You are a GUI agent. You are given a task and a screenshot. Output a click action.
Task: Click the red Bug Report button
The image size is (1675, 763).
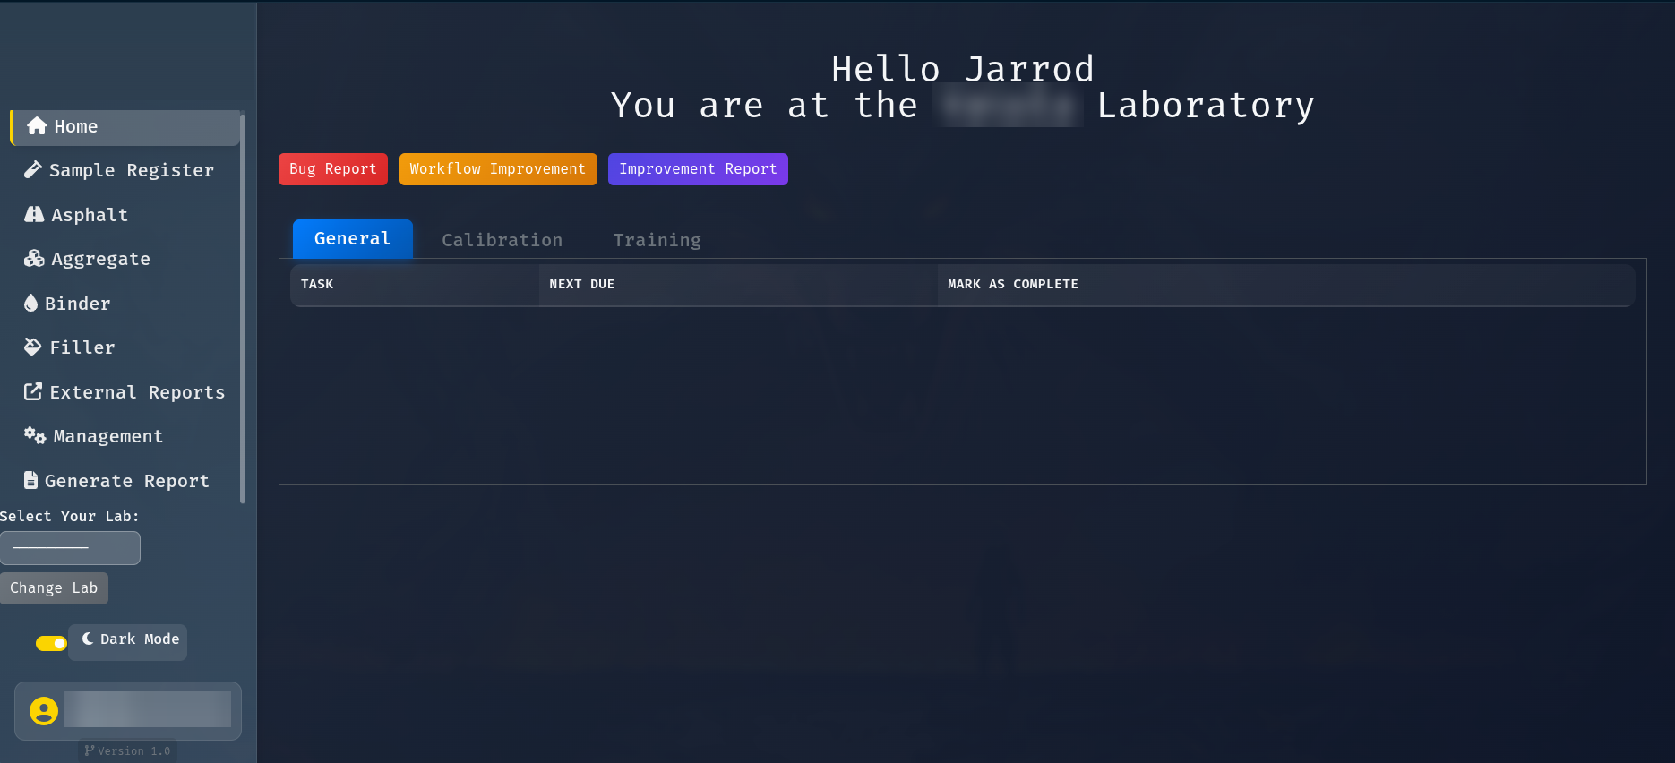[x=333, y=169]
